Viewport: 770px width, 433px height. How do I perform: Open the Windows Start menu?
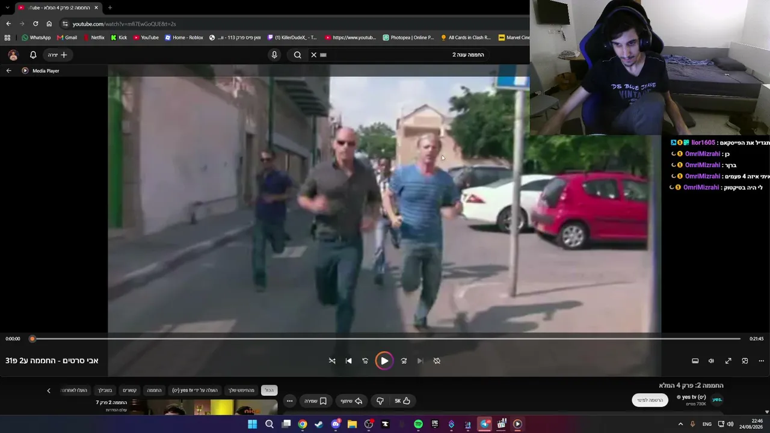click(x=253, y=424)
